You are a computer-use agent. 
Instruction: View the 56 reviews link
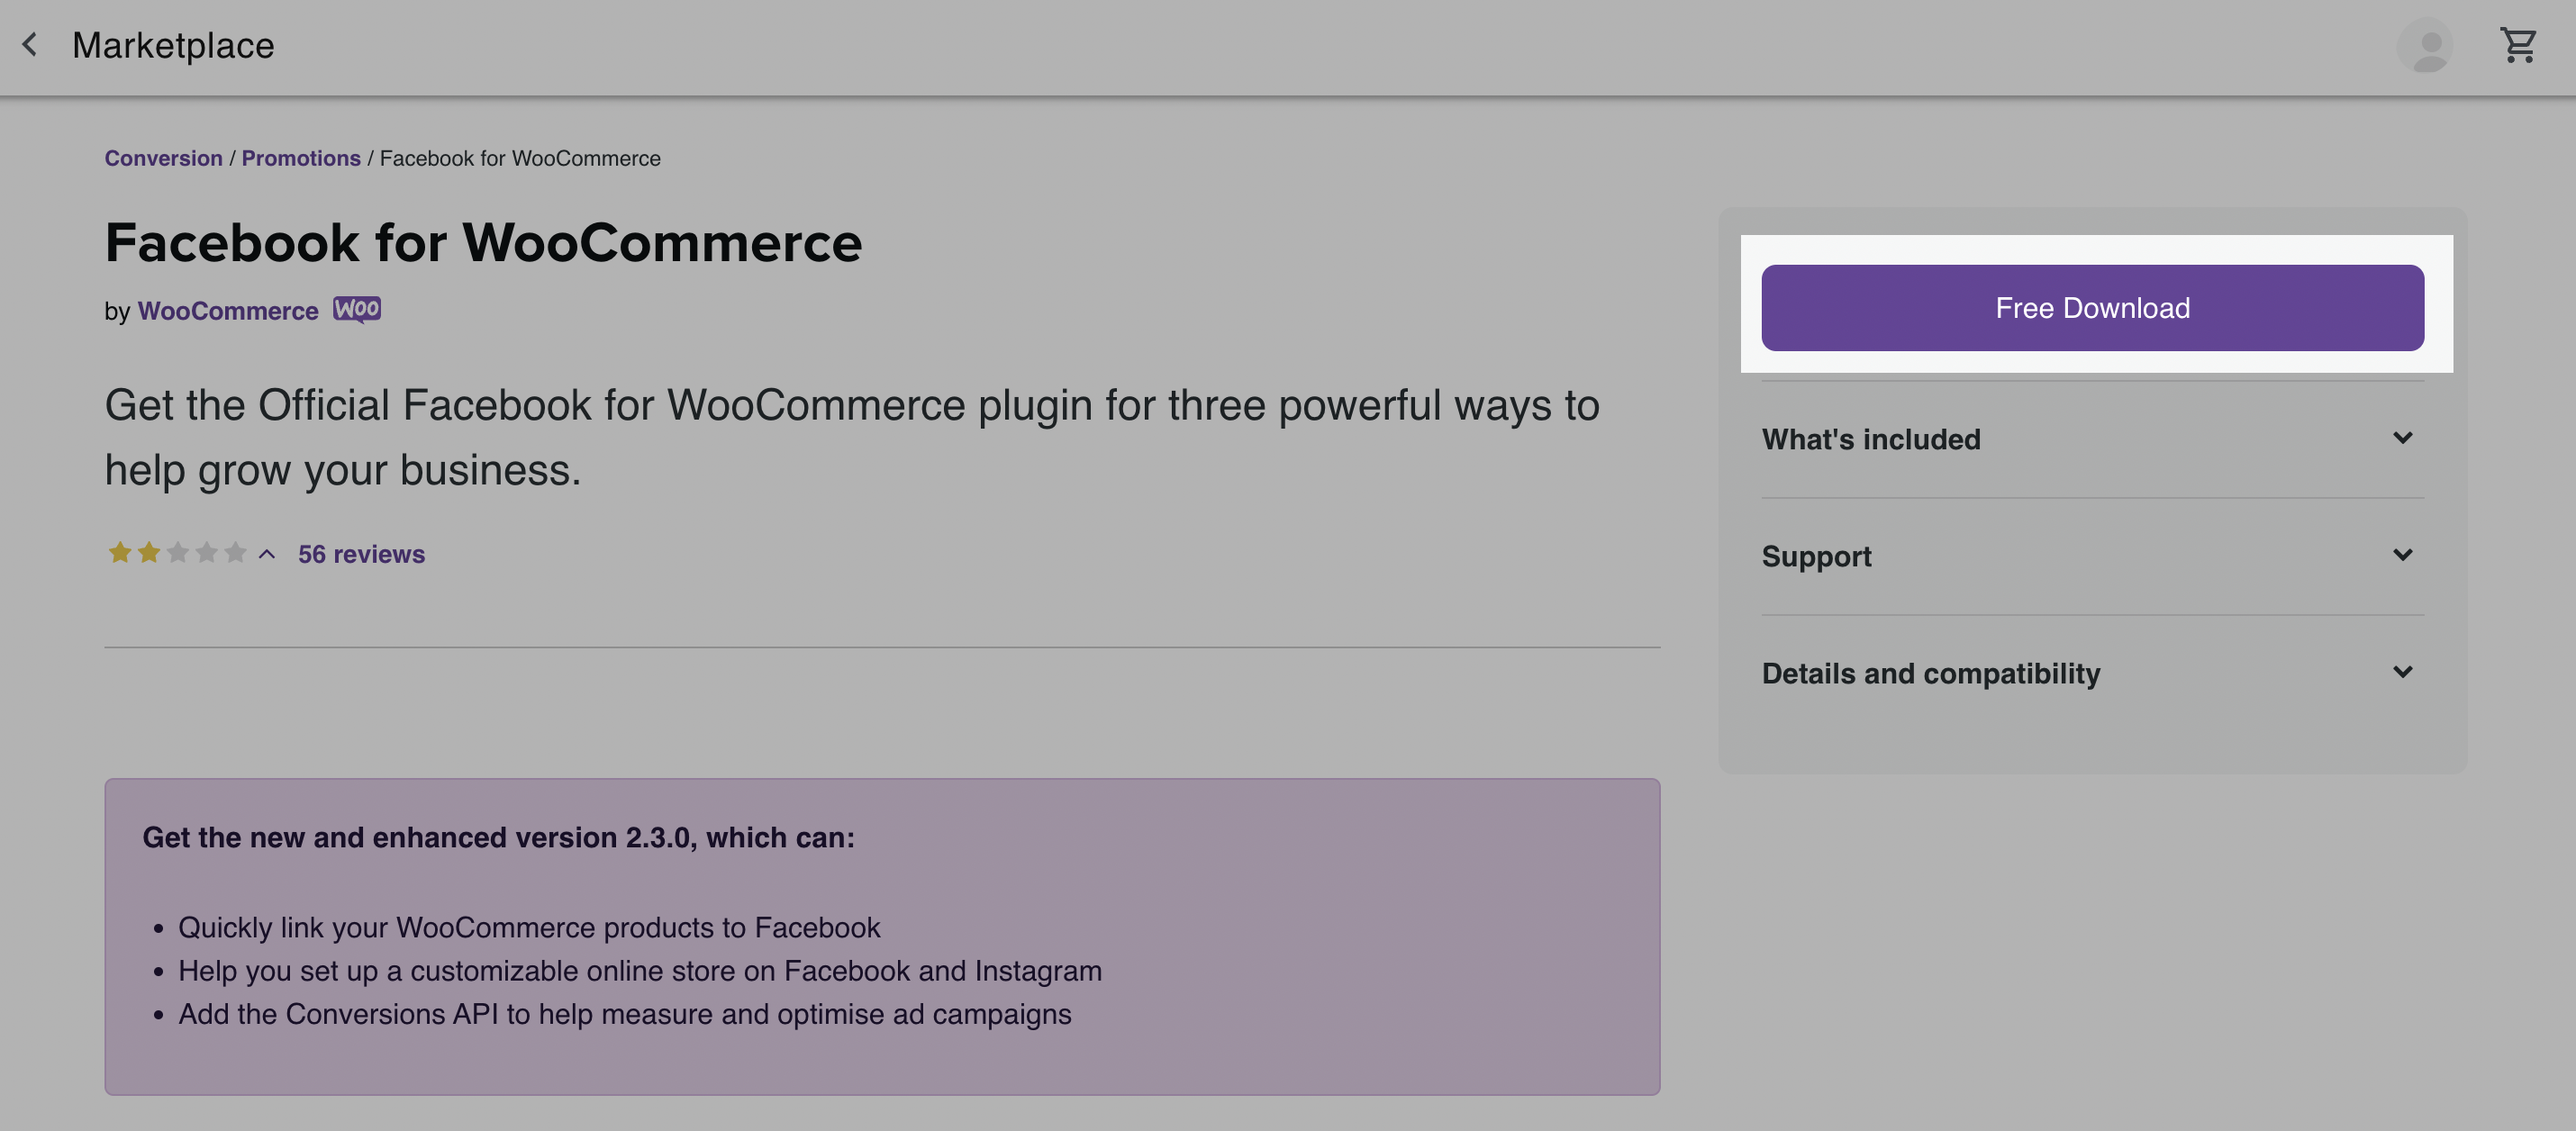[x=361, y=554]
